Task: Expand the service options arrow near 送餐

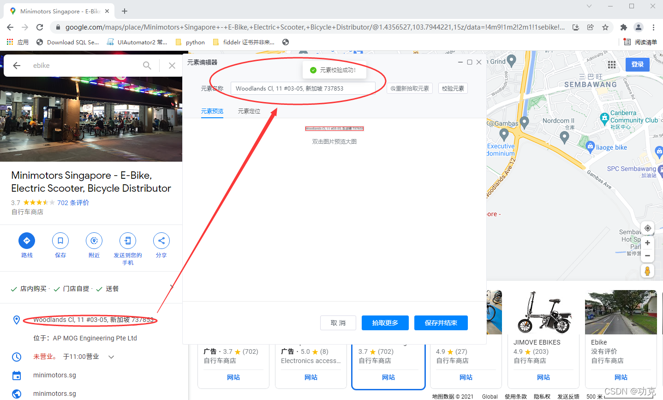Action: coord(172,287)
